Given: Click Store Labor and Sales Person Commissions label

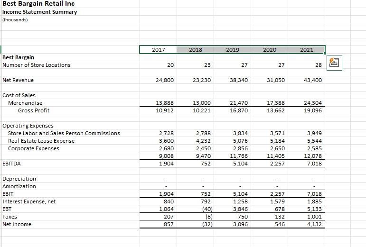Looking at the screenshot, I should 64,133.
